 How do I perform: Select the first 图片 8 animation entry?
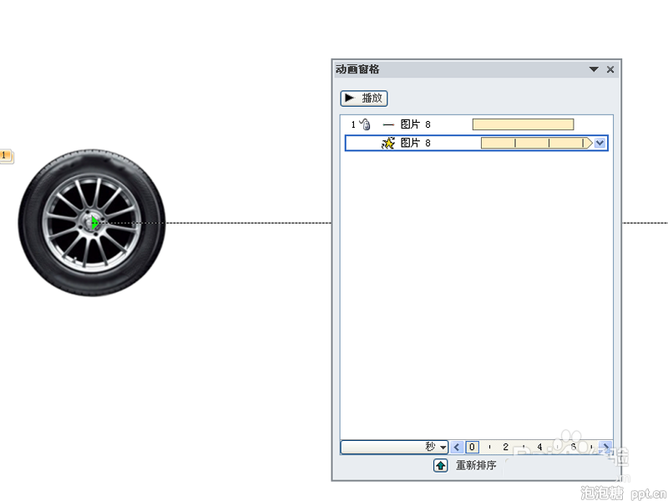tap(416, 124)
